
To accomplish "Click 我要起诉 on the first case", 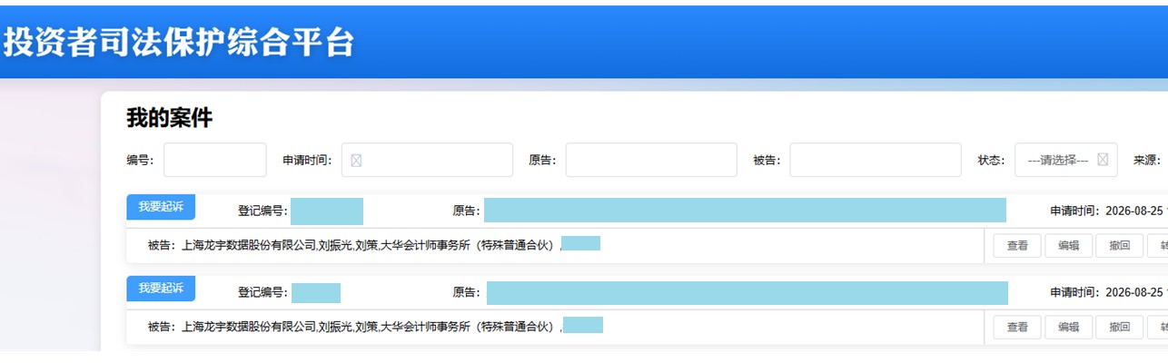I will click(x=161, y=208).
